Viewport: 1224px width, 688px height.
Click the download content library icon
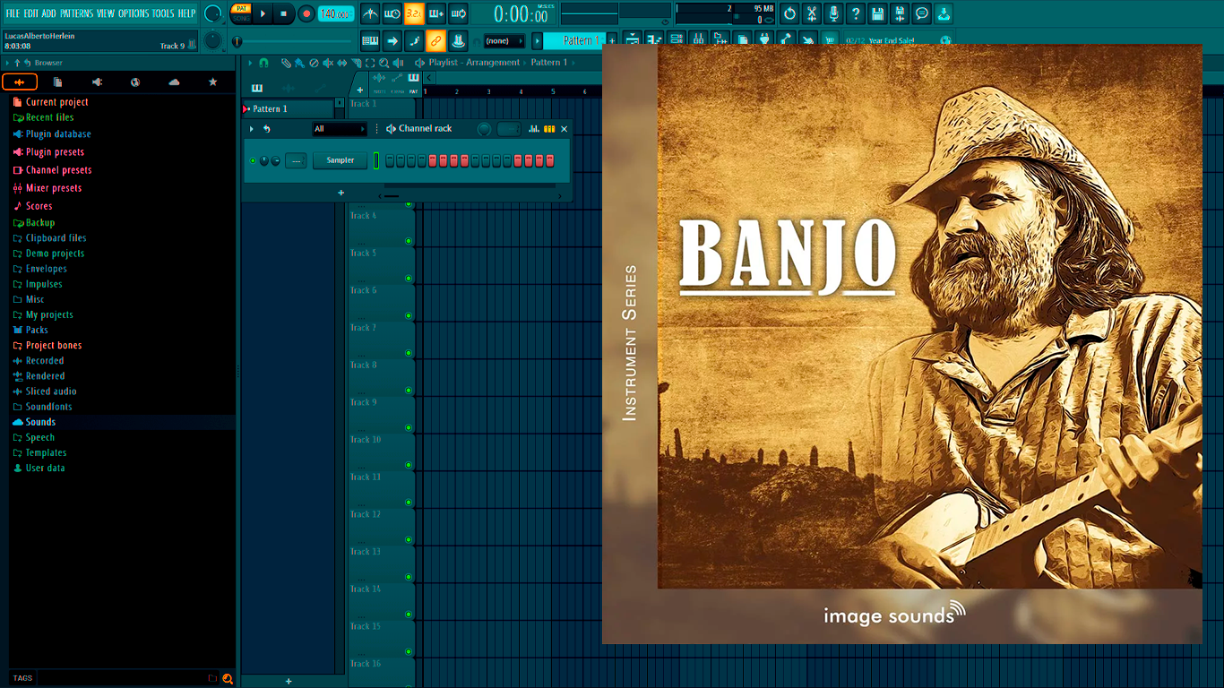944,13
